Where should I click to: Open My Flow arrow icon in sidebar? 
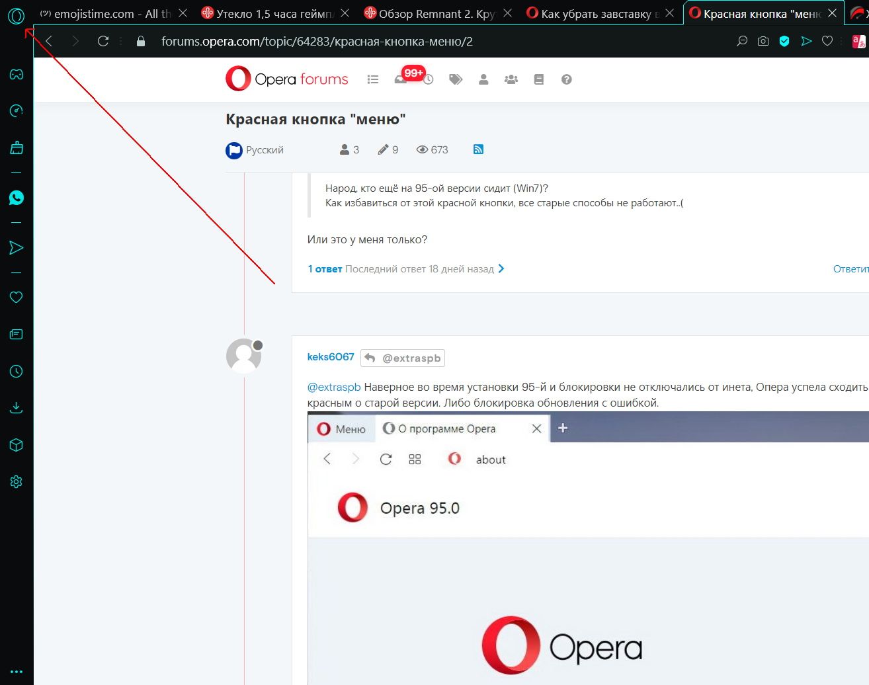point(17,248)
